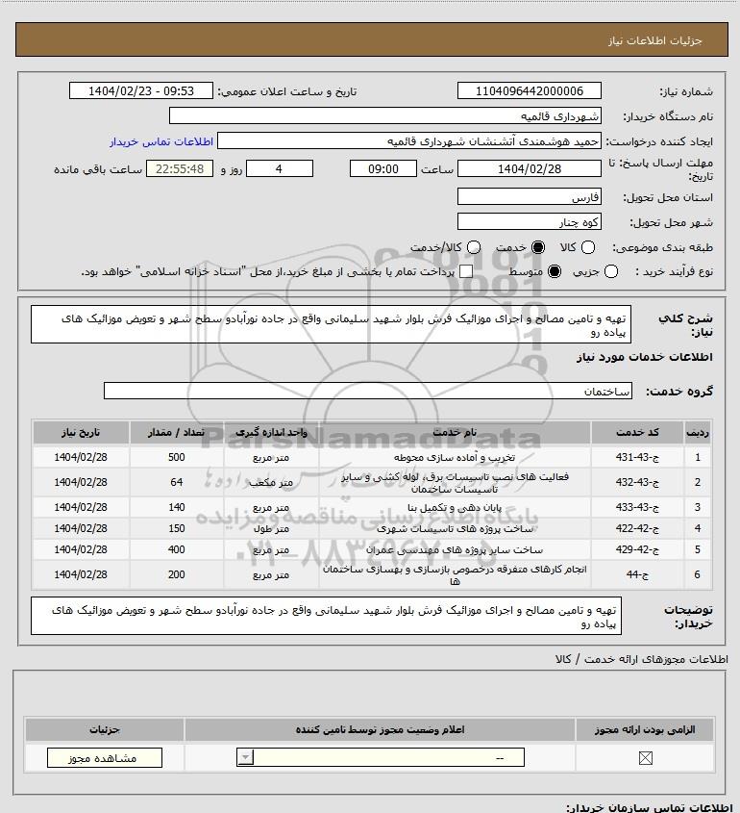This screenshot has width=740, height=813.
Task: Select the کالا/خدمت radio button
Action: pyautogui.click(x=473, y=248)
